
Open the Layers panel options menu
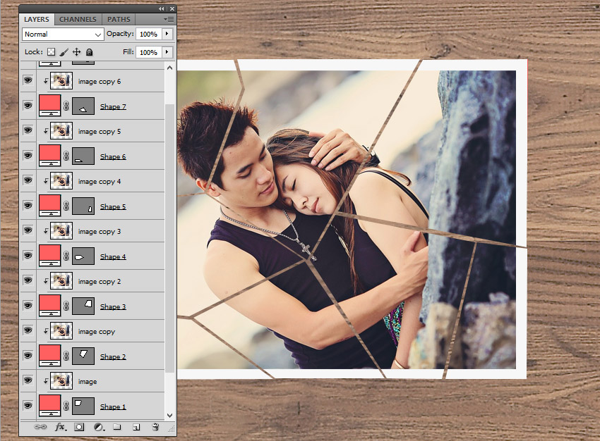(168, 19)
